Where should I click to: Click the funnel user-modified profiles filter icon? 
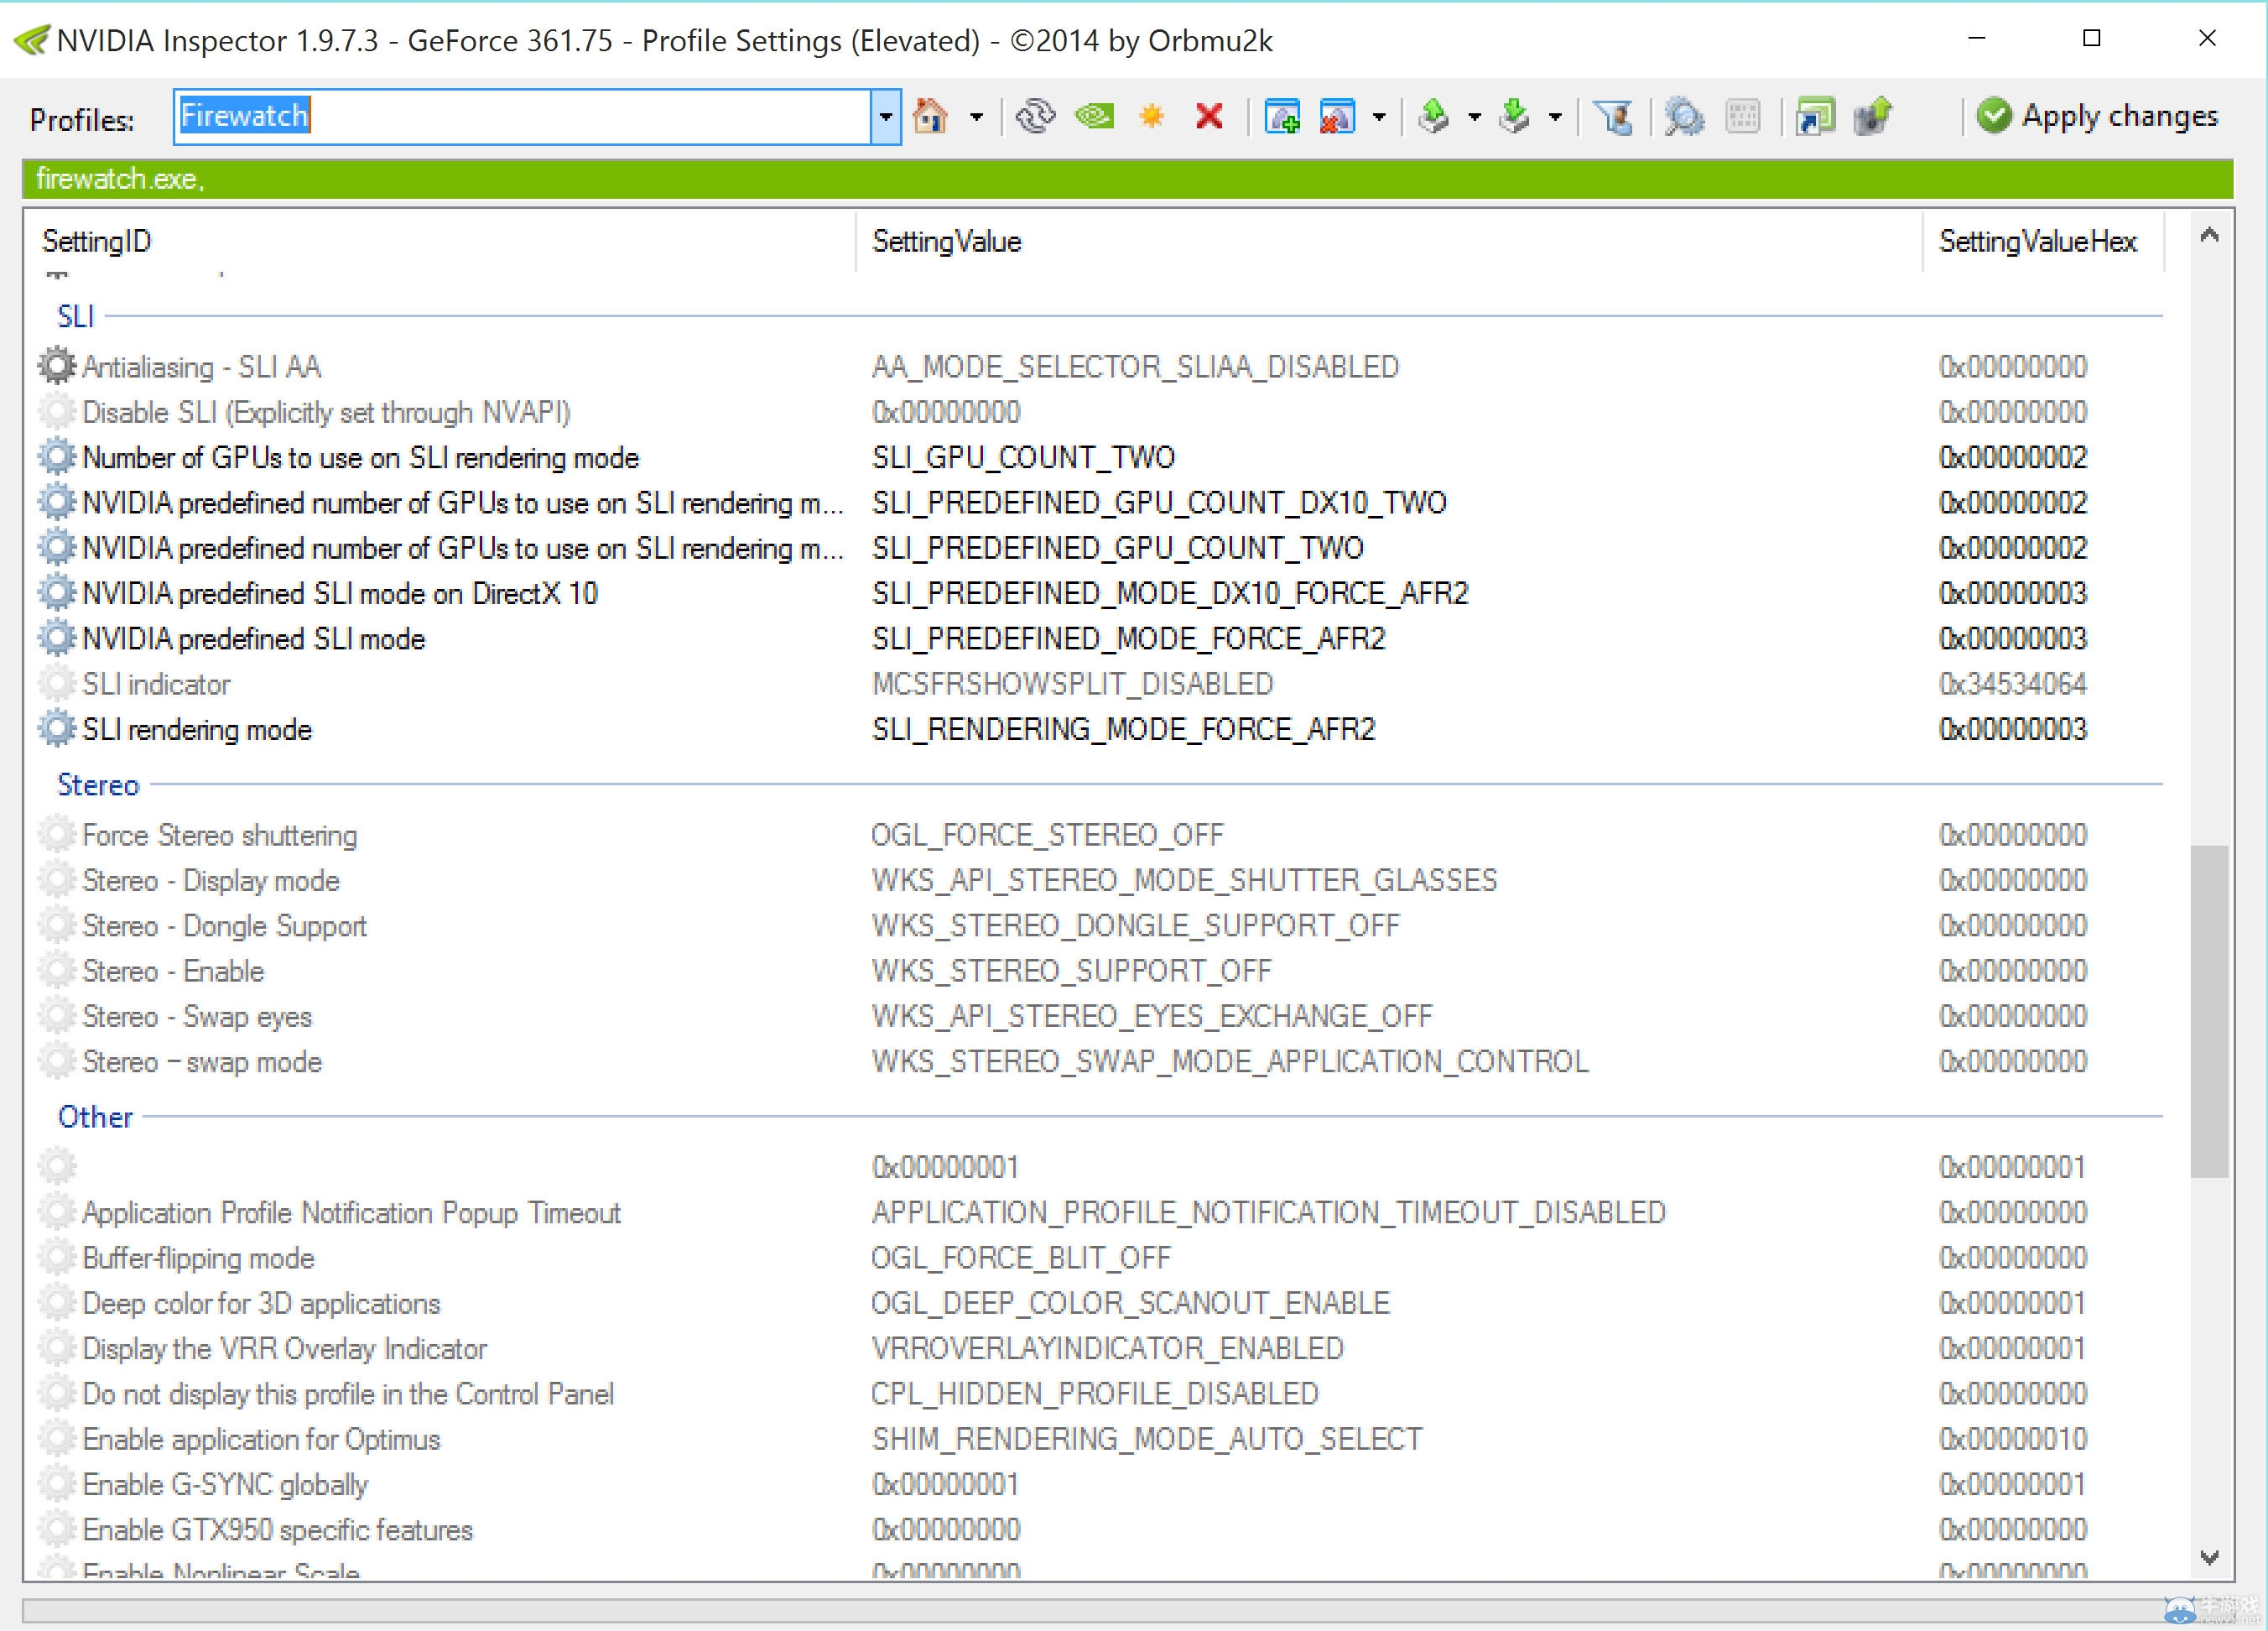coord(1612,116)
